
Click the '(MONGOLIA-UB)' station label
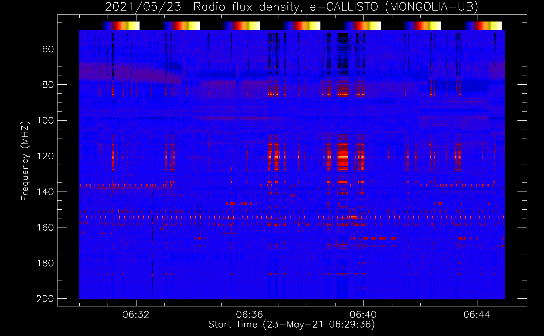coord(431,7)
